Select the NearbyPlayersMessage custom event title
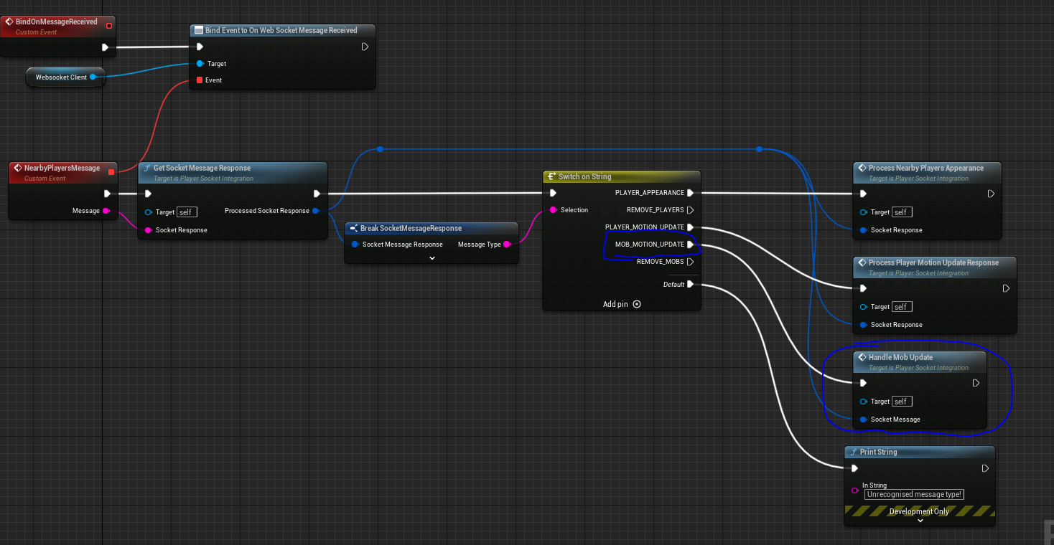1054x545 pixels. 62,168
